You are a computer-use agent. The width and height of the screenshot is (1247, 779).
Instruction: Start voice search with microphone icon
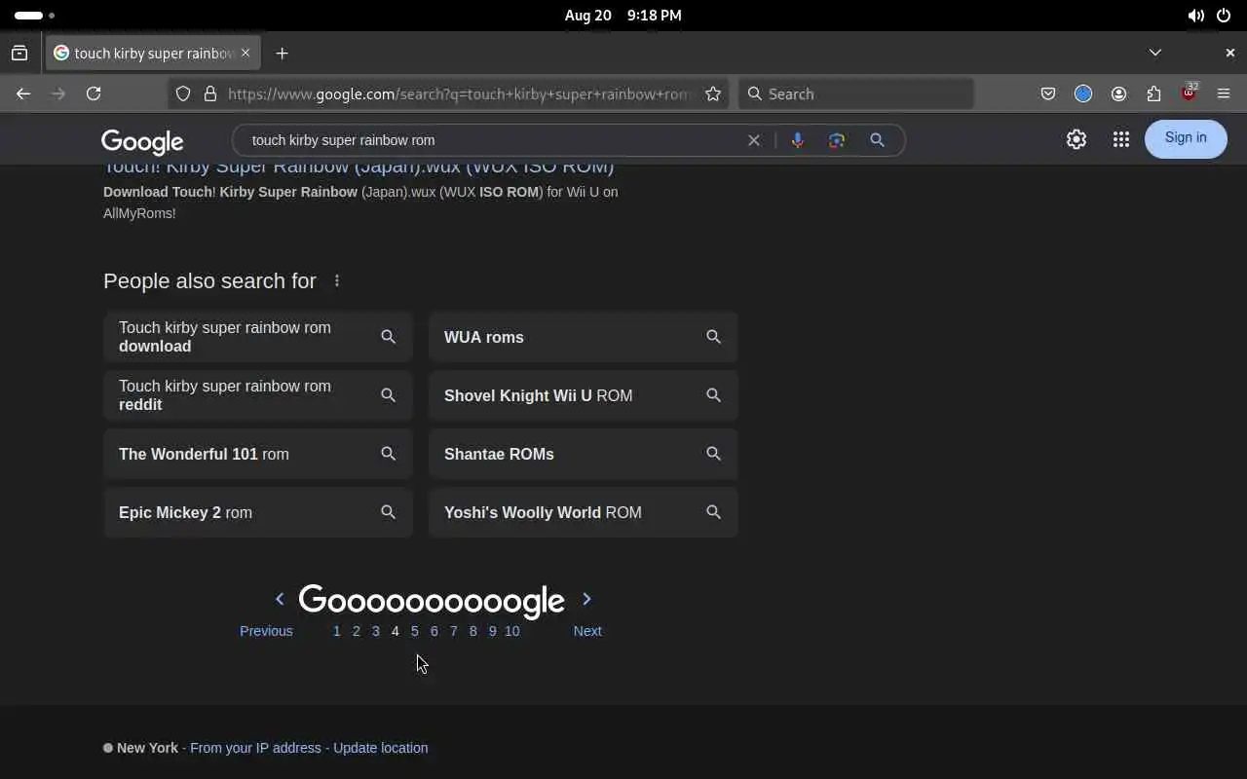797,140
